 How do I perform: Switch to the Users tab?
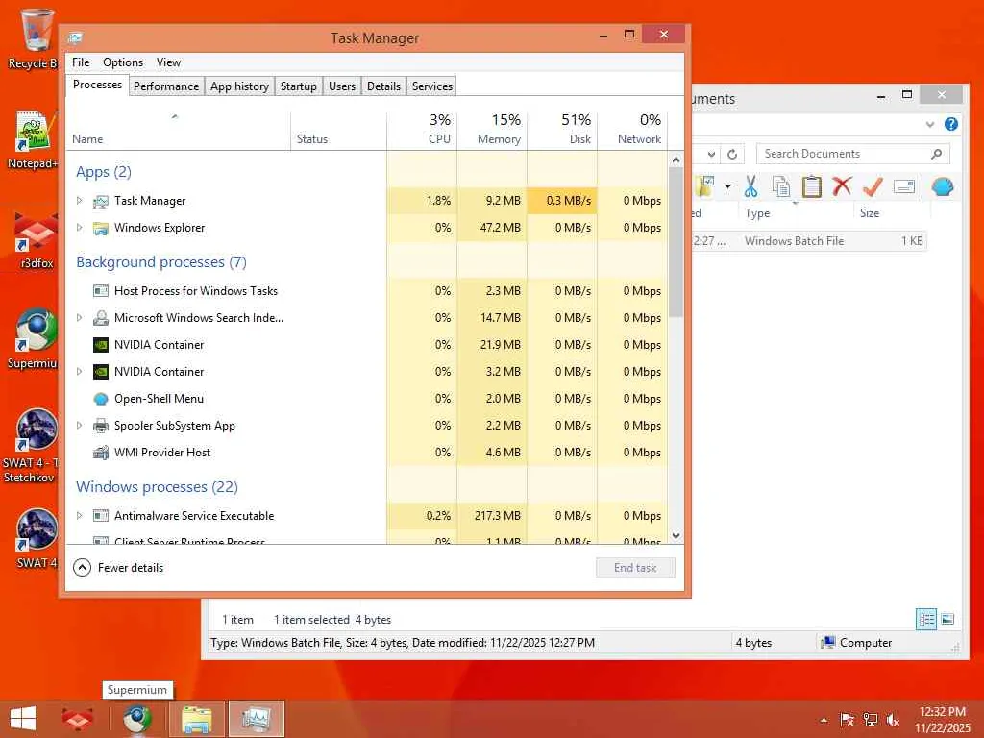pos(342,86)
